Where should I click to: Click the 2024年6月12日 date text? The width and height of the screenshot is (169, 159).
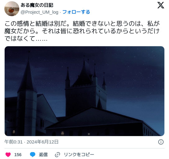coord(43,142)
